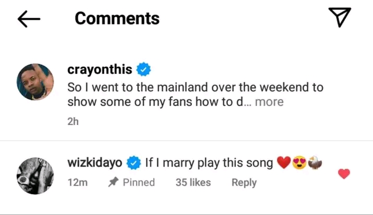
Task: Click verified badge next to wizkidayo
Action: 134,163
